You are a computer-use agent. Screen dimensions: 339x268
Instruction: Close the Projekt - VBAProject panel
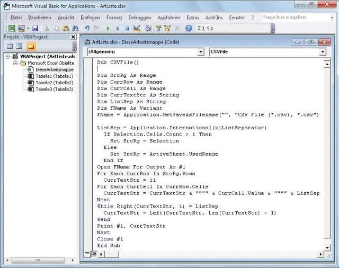[74, 37]
